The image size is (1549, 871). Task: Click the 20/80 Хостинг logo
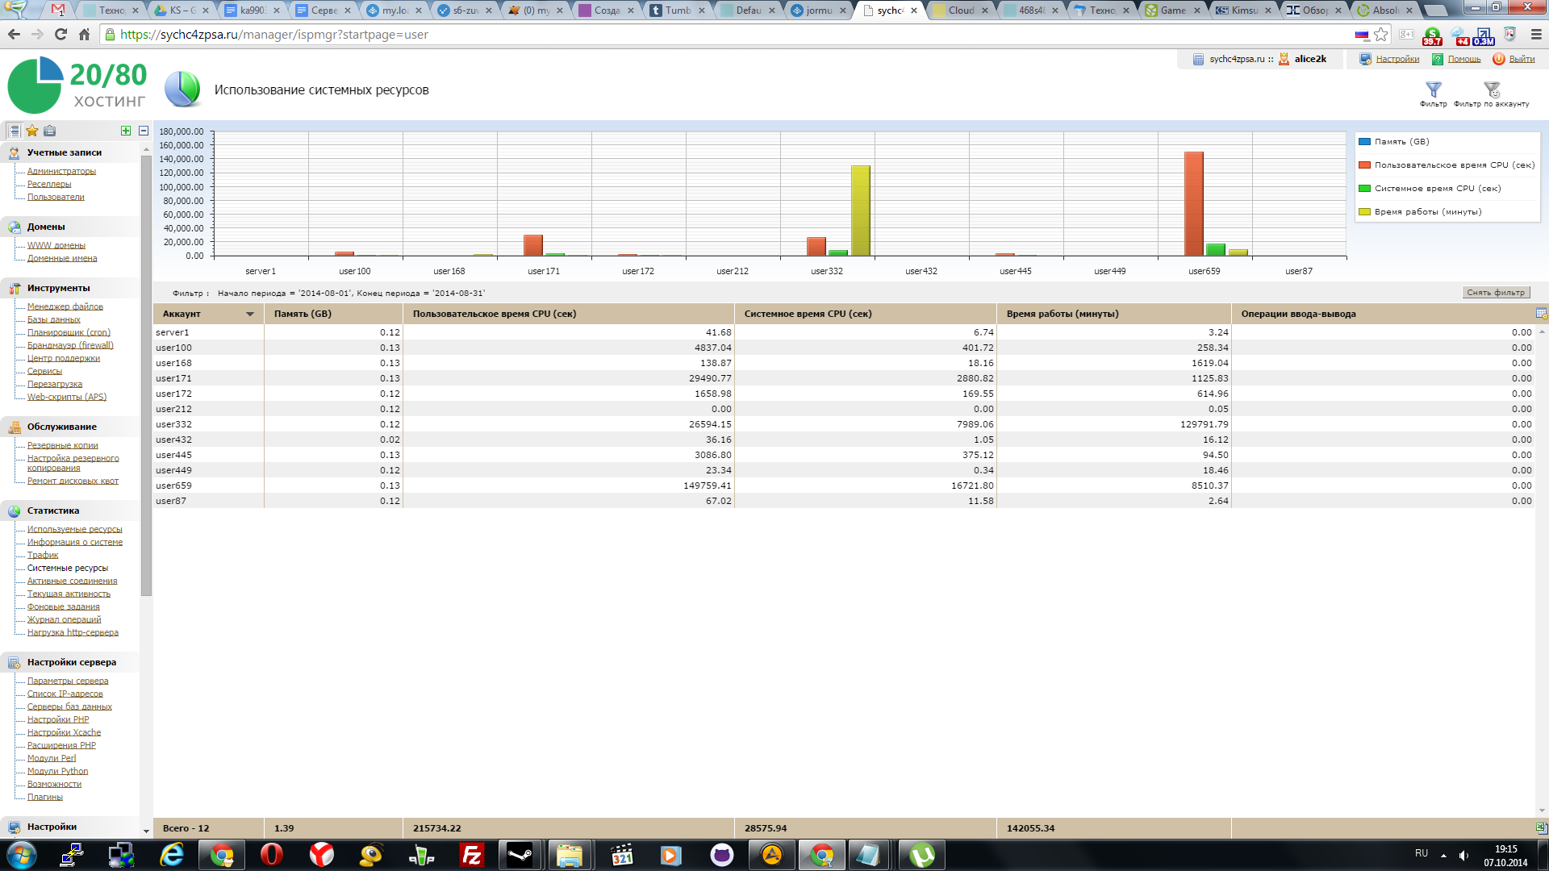[x=77, y=85]
